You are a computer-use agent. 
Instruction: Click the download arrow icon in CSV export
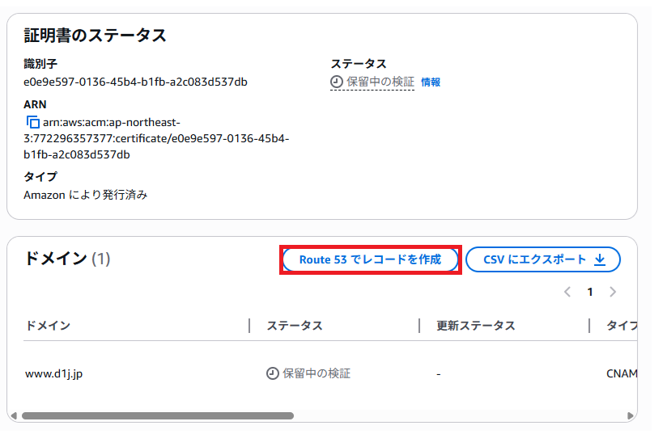coord(600,259)
